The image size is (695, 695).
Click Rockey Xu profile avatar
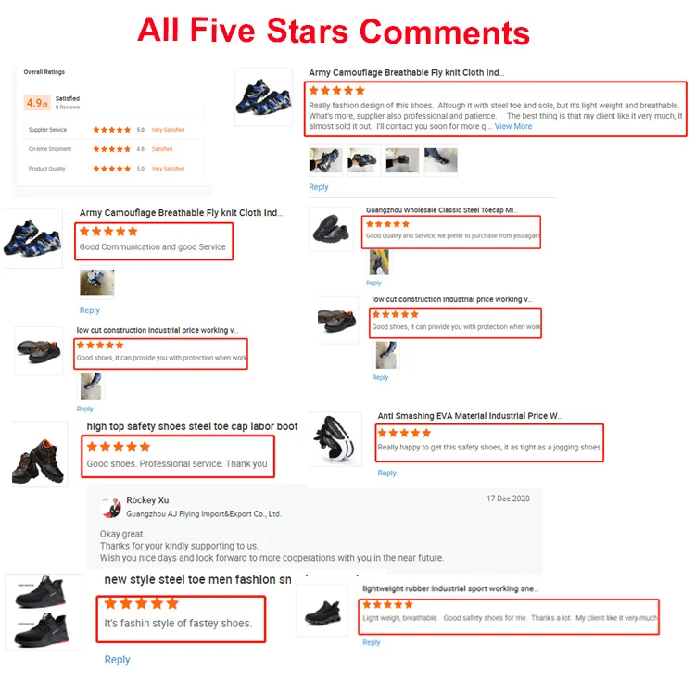pos(111,508)
